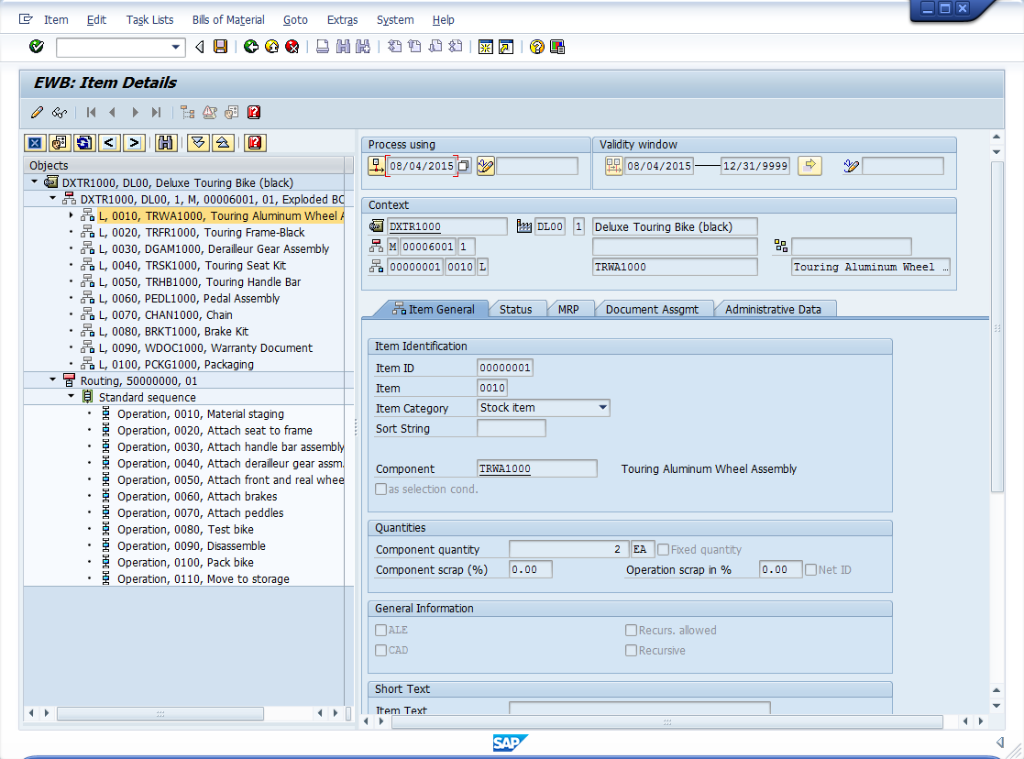The image size is (1024, 759).
Task: Click the details pane vertical scrollbar
Action: point(996,326)
